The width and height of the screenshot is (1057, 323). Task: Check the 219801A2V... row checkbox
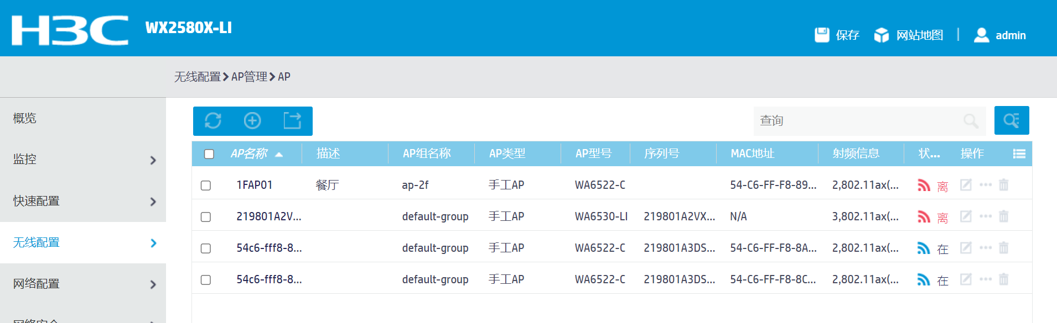[206, 217]
